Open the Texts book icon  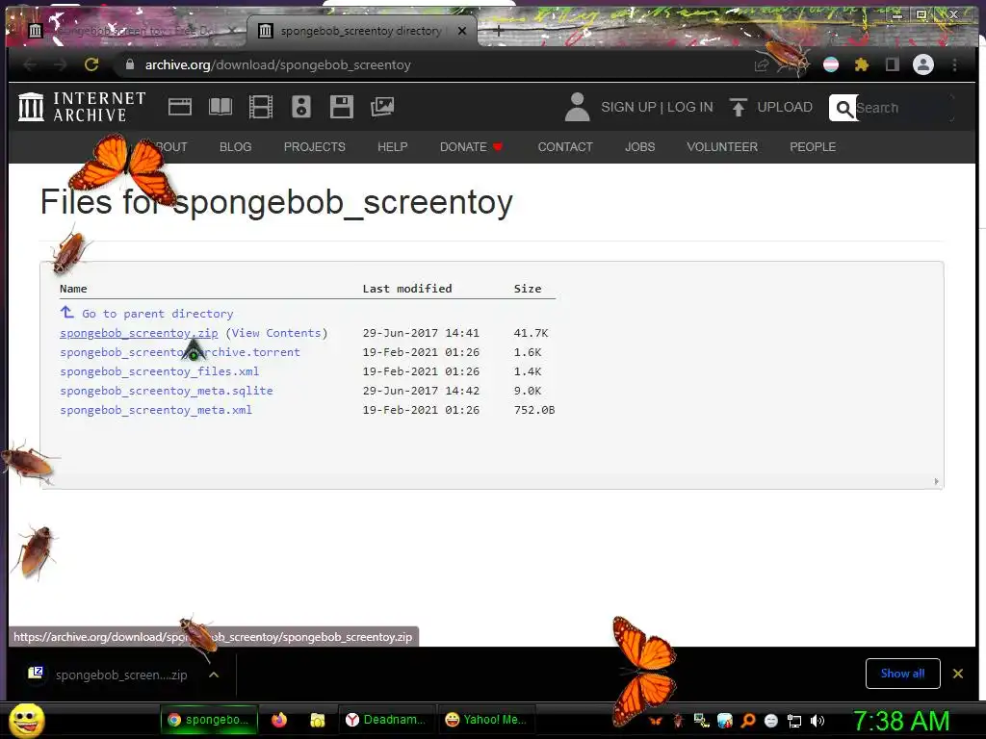(221, 107)
